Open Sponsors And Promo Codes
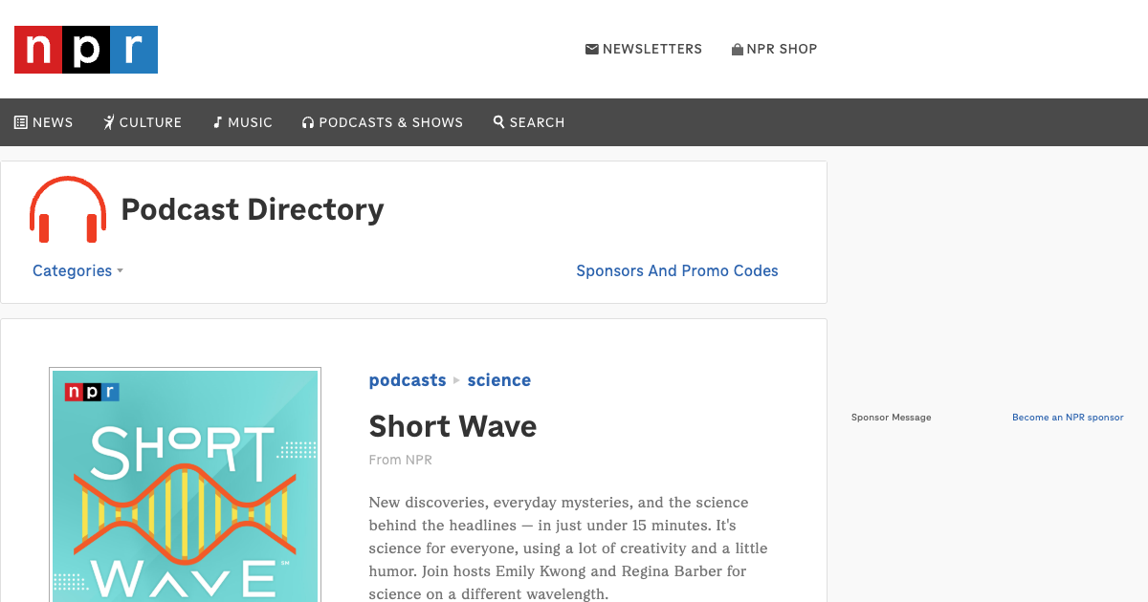This screenshot has height=602, width=1148. [x=676, y=270]
